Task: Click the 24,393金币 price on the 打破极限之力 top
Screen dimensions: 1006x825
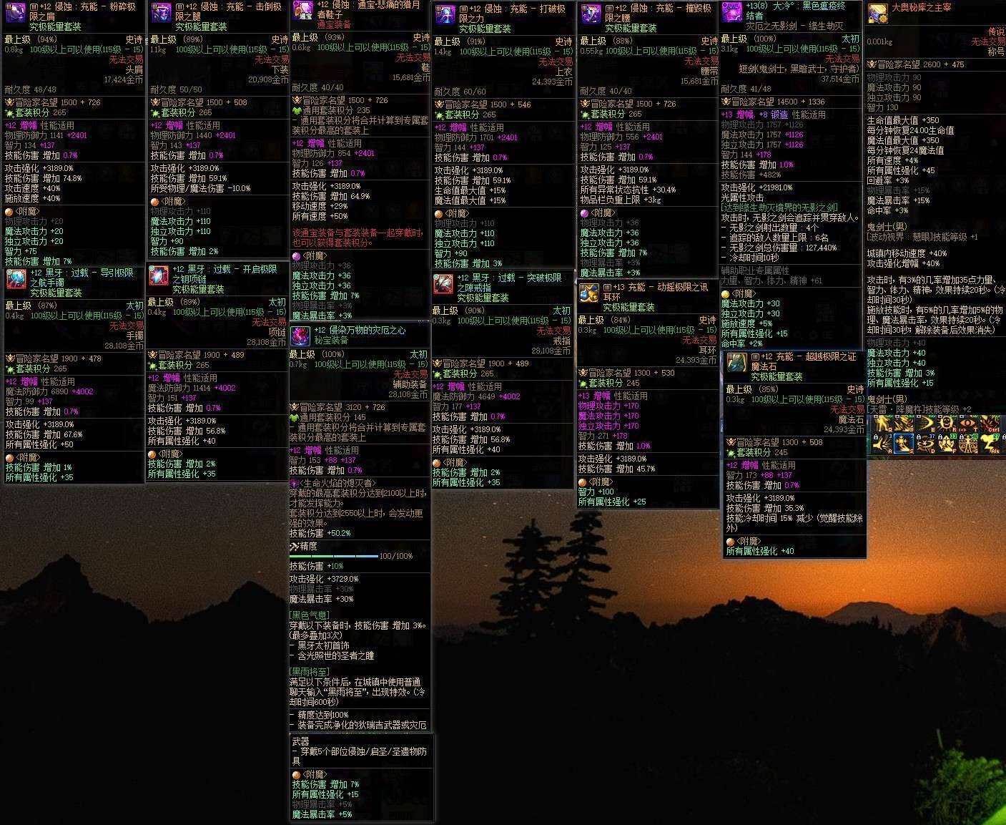Action: coord(552,82)
